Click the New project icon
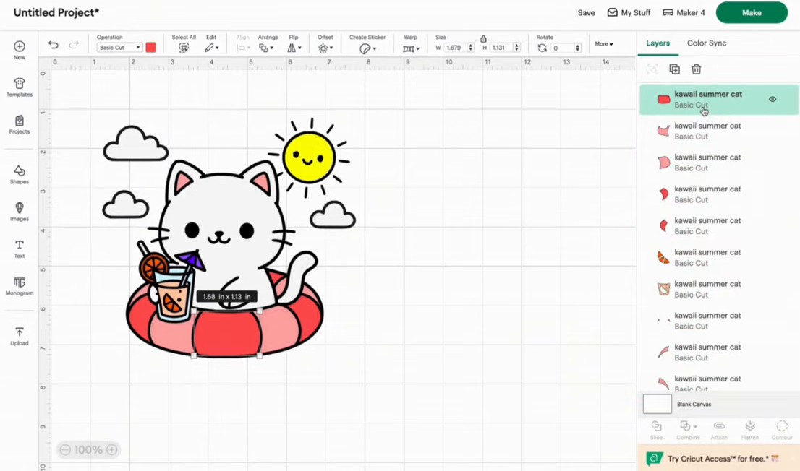Viewport: 800px width, 471px height. tap(20, 46)
